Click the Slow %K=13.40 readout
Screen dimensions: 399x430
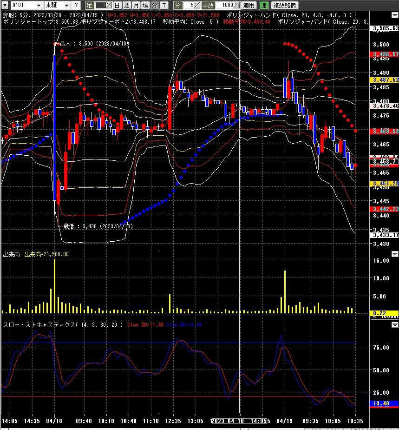pos(184,324)
